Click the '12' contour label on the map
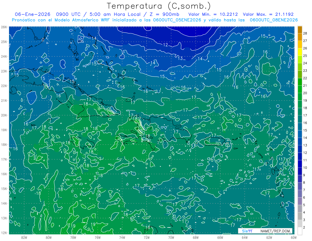This screenshot has width=312, height=241. coord(165,45)
